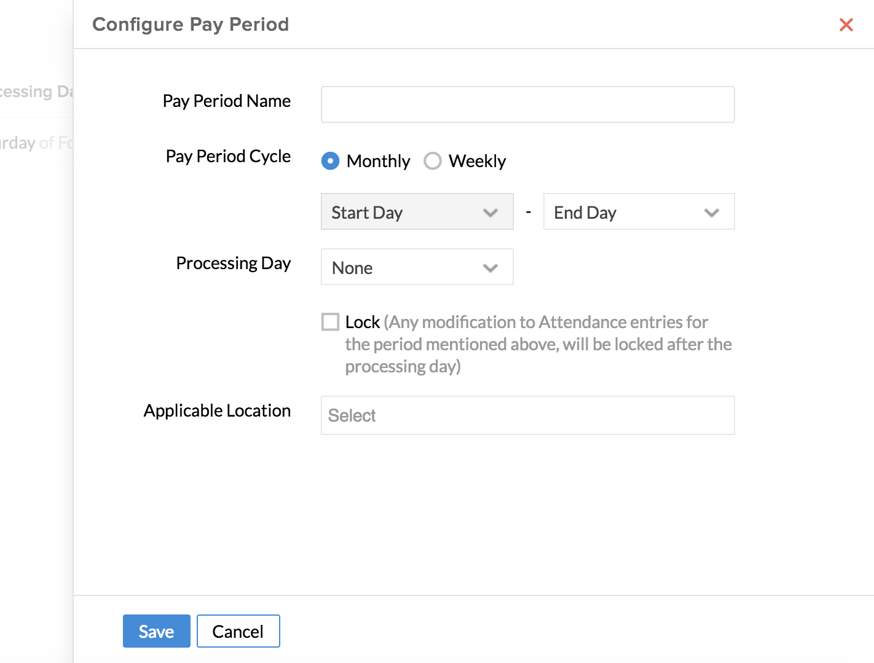Open the Applicable Location select field

click(x=527, y=415)
